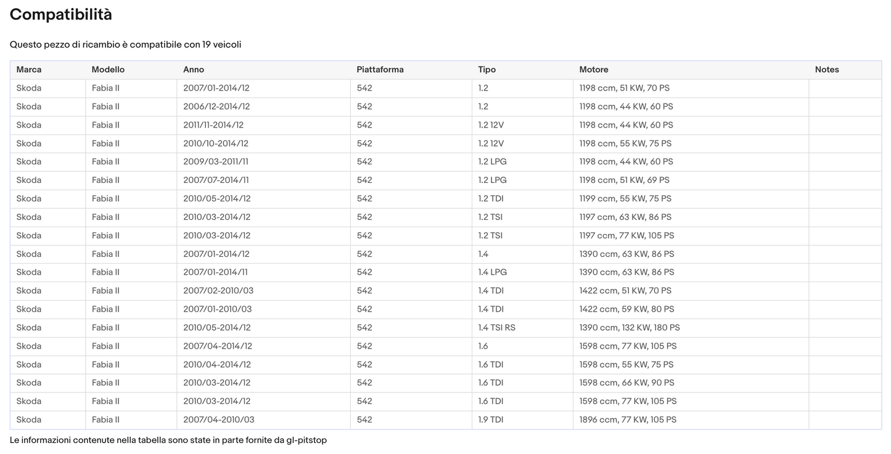
Task: Click the Modello column header
Action: coord(108,70)
